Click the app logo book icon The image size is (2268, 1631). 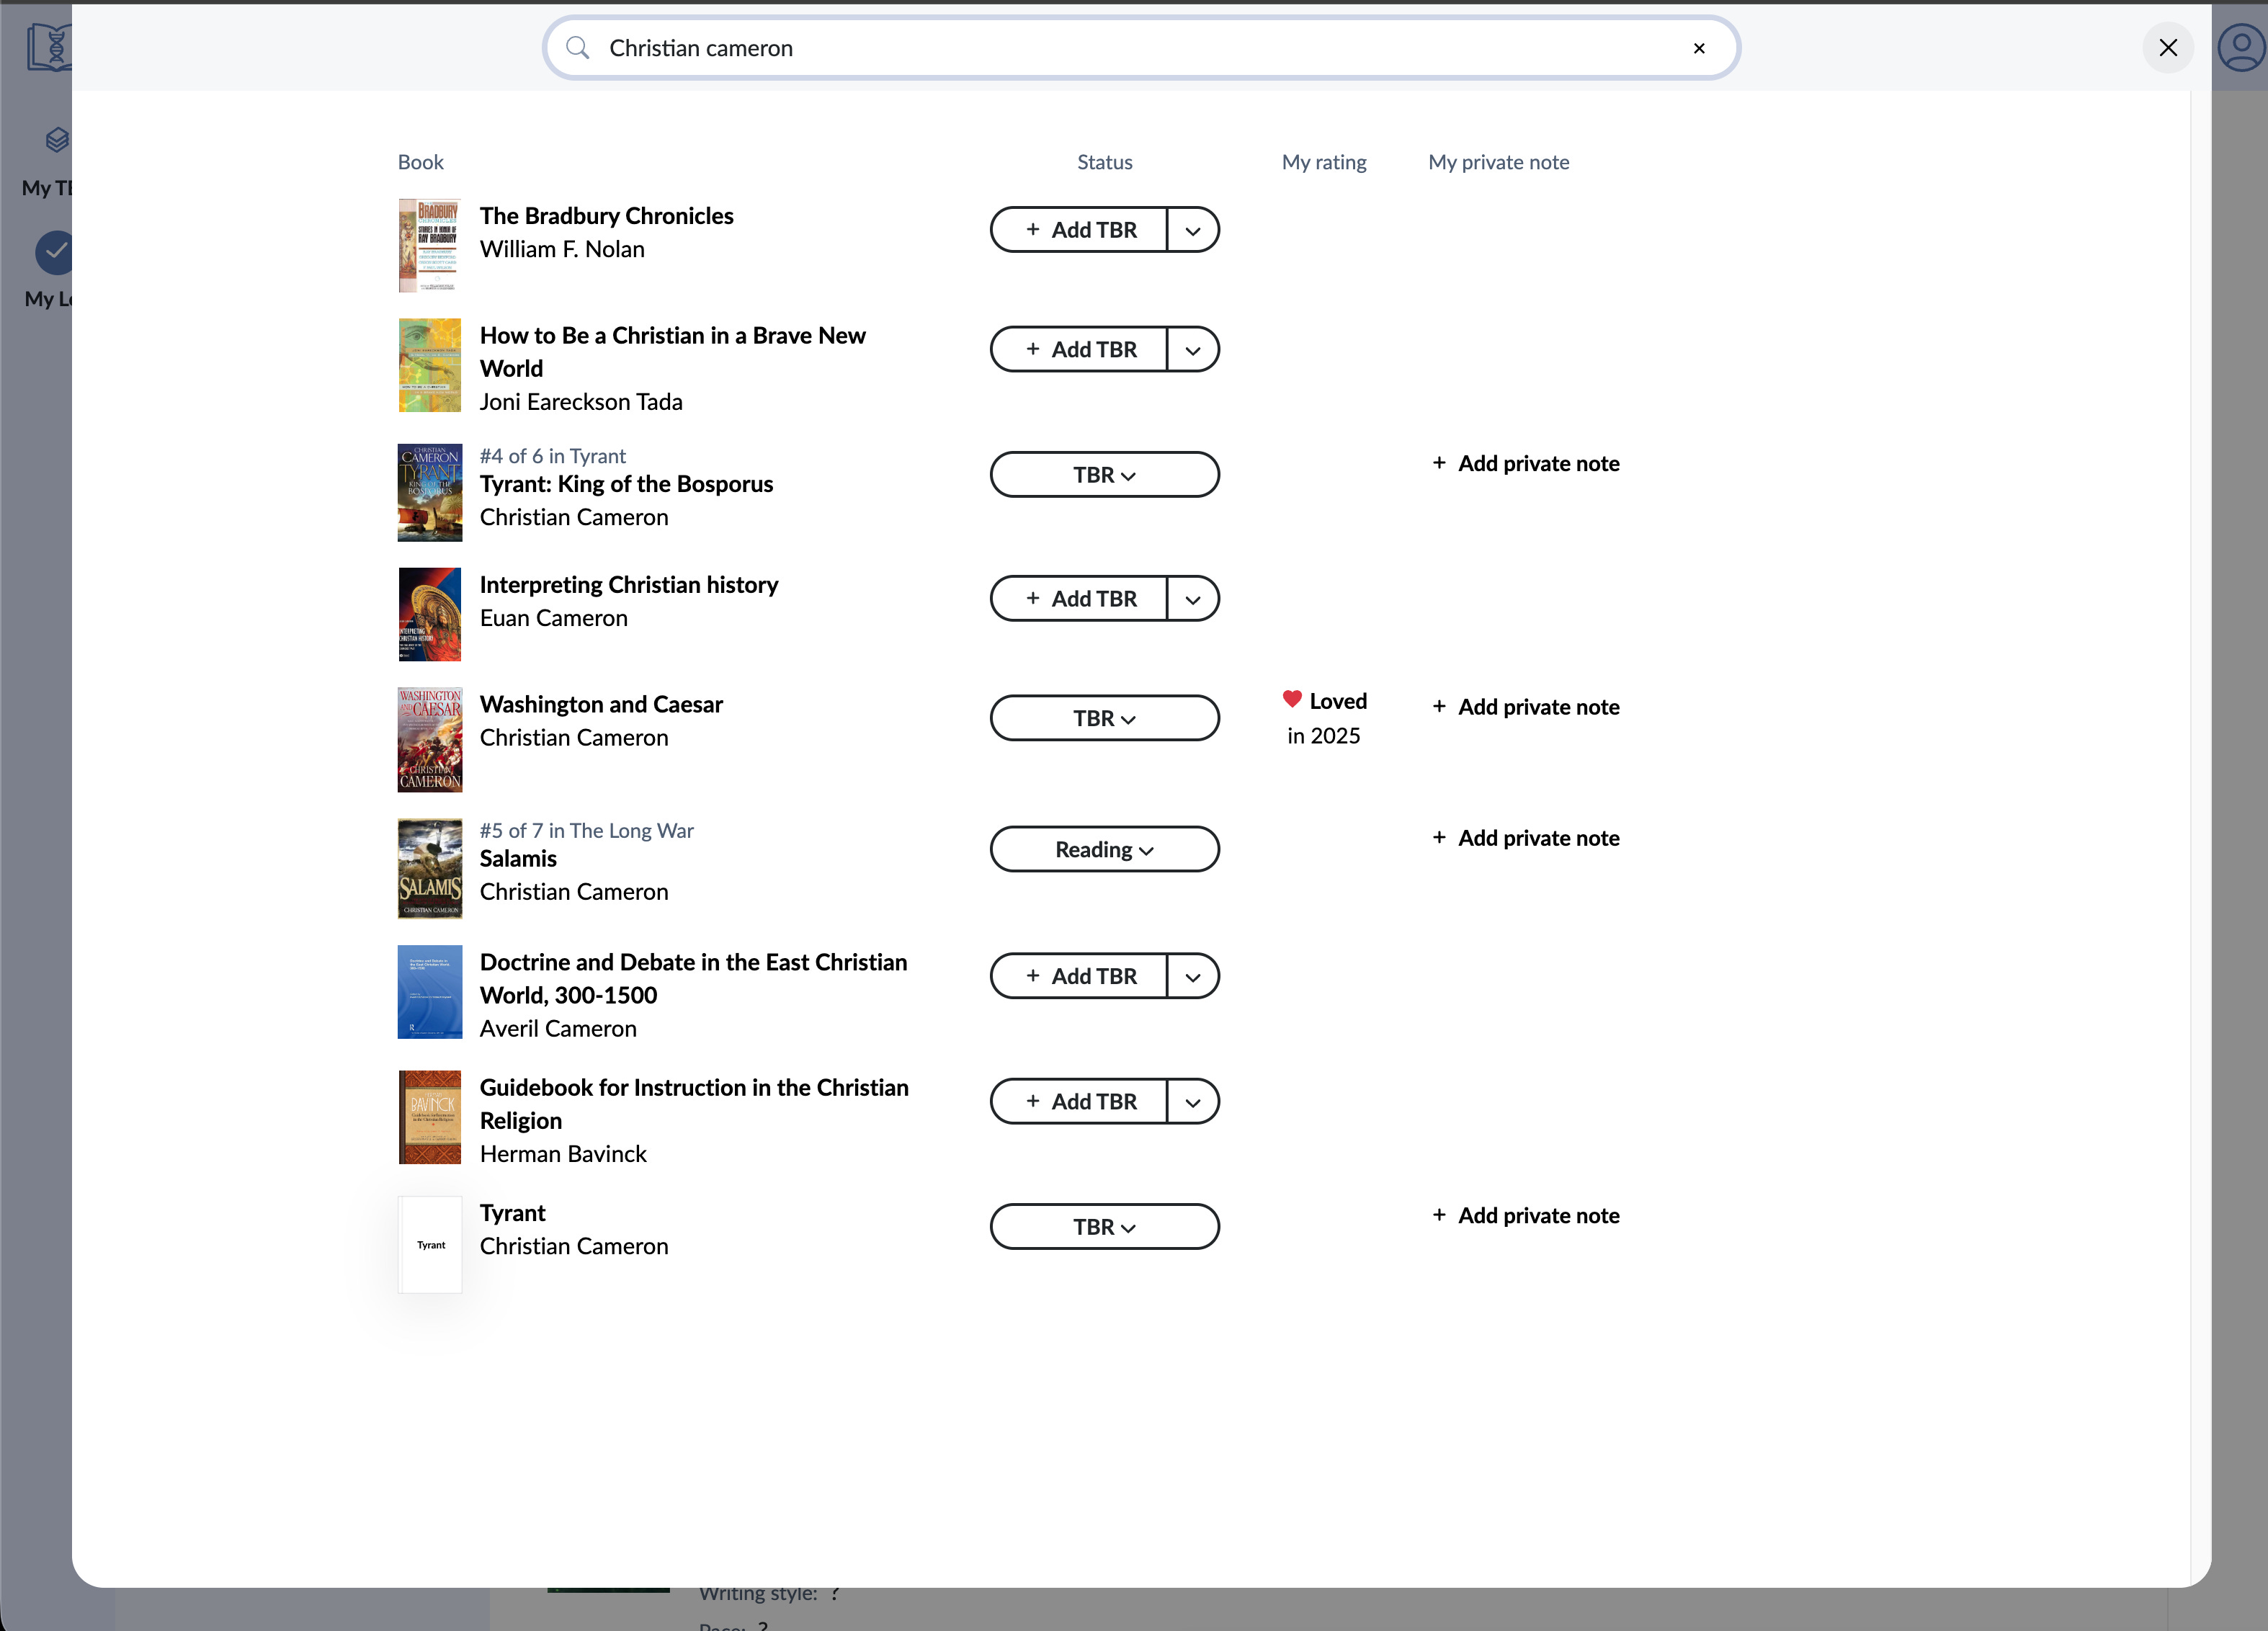(x=50, y=48)
